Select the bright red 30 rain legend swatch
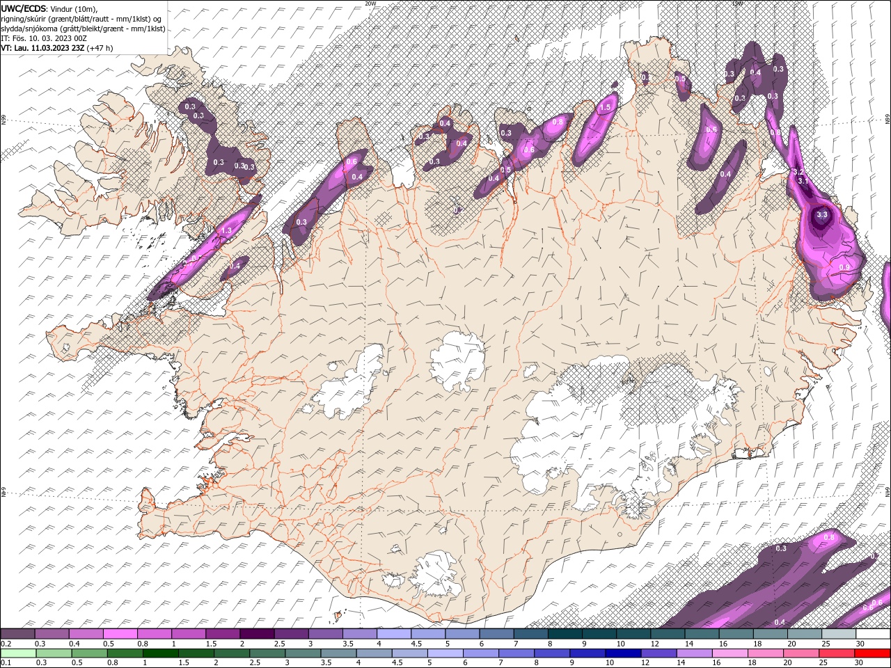Image resolution: width=891 pixels, height=668 pixels. point(873,653)
